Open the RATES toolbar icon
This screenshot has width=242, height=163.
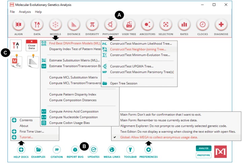[x=184, y=24]
